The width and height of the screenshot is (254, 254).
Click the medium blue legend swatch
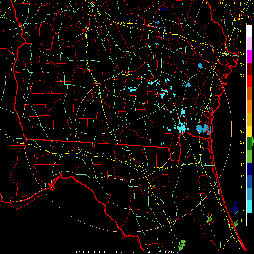coord(249,181)
